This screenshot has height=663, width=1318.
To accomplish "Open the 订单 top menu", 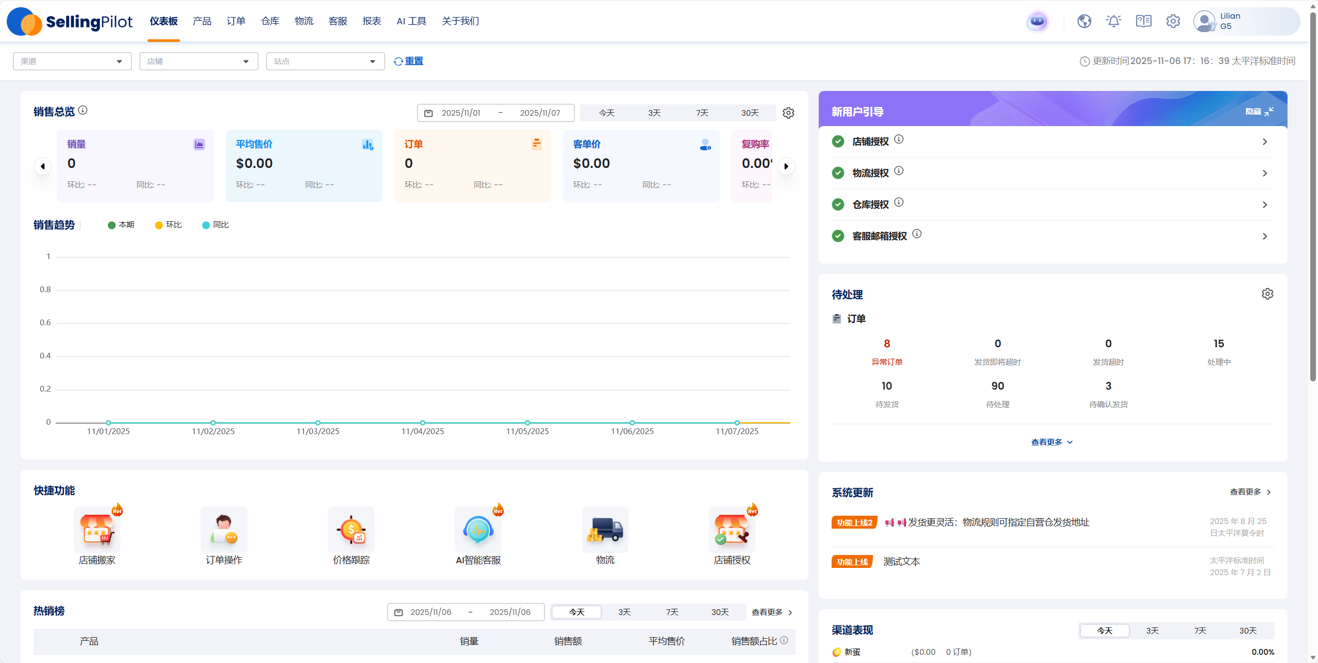I will 236,21.
